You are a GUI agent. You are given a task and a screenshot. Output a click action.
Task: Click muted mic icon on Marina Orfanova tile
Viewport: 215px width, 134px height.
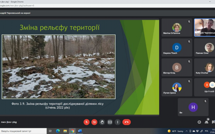pos(189,21)
